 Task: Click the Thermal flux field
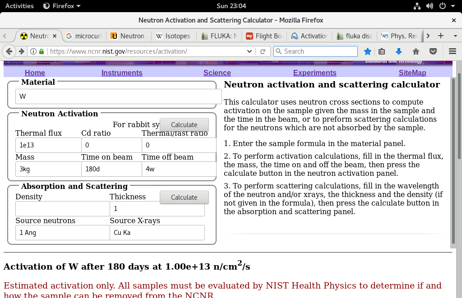click(x=48, y=145)
